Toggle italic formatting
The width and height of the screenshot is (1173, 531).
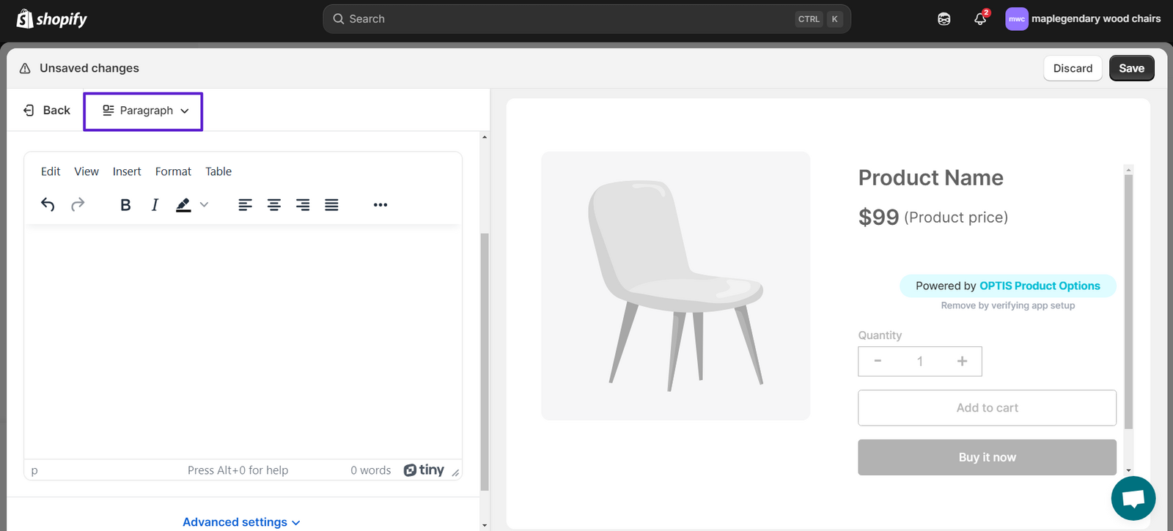tap(155, 204)
